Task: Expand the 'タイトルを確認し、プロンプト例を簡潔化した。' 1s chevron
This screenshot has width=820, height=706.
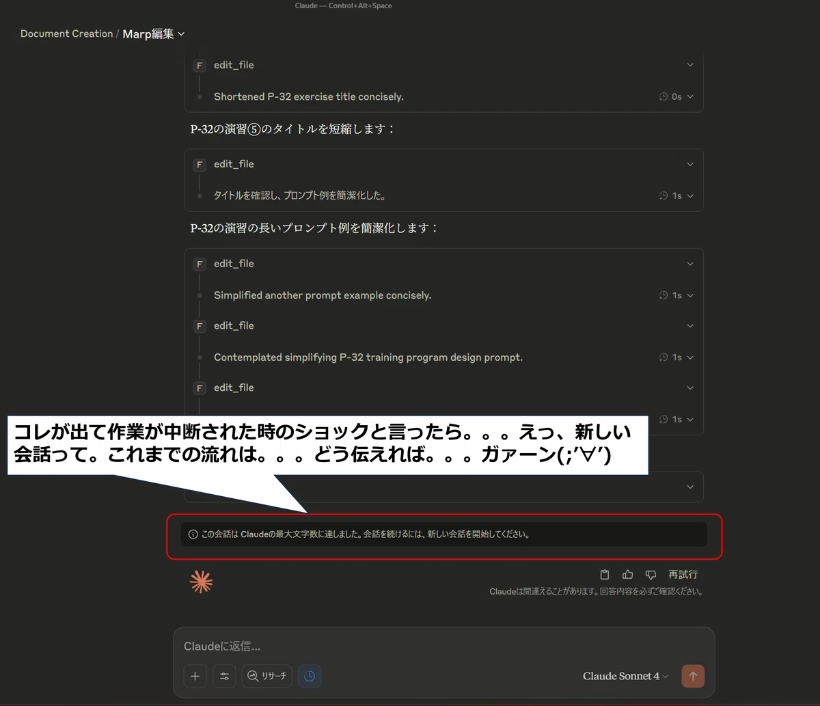Action: click(690, 195)
